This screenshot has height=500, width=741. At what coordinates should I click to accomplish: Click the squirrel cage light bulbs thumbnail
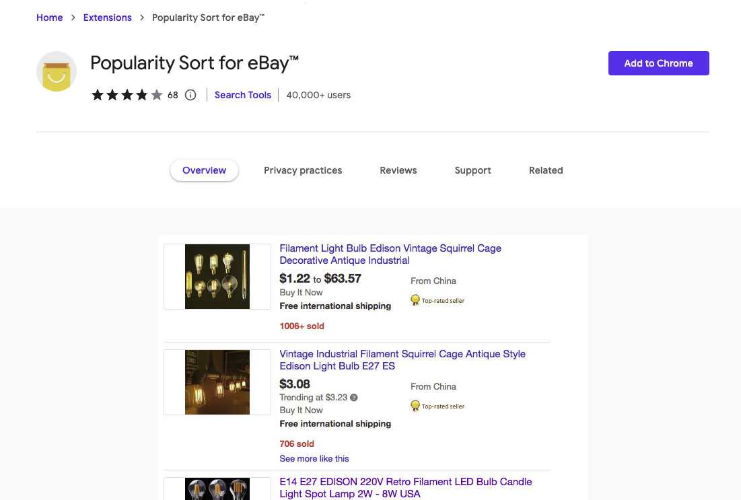pyautogui.click(x=217, y=276)
